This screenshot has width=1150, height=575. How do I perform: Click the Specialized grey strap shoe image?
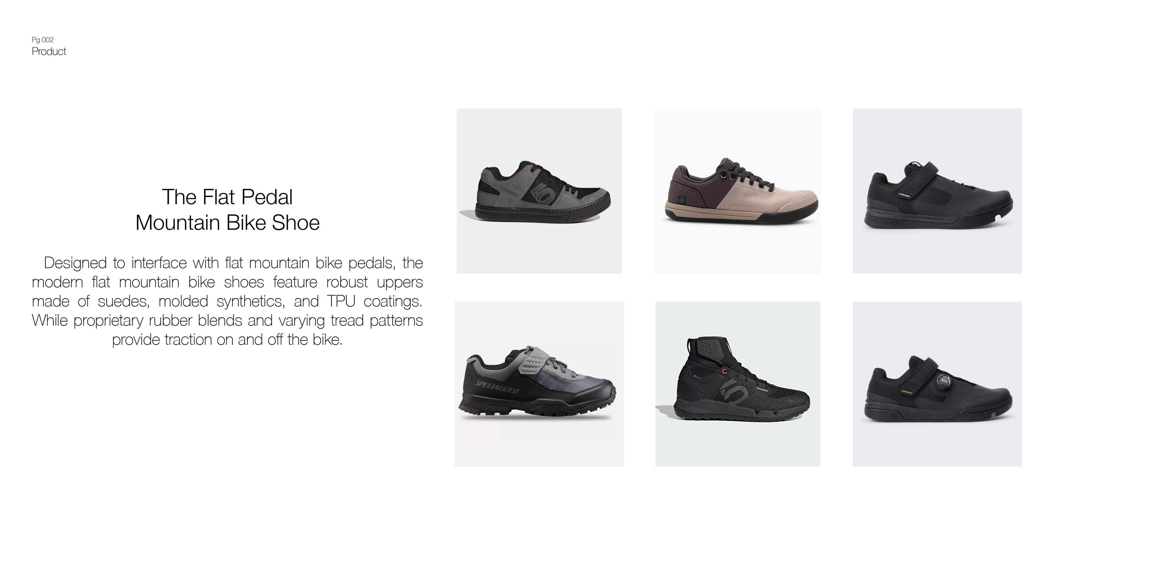[539, 384]
